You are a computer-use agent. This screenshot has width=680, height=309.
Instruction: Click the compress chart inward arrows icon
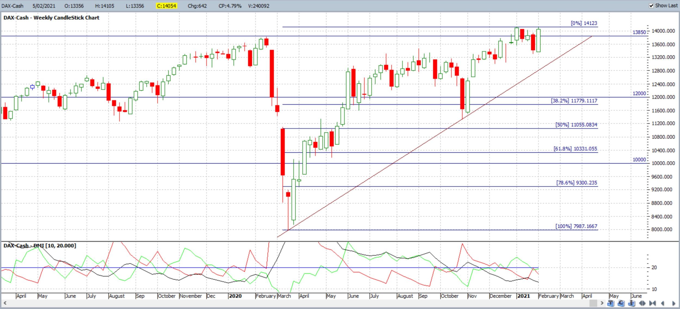(x=653, y=303)
